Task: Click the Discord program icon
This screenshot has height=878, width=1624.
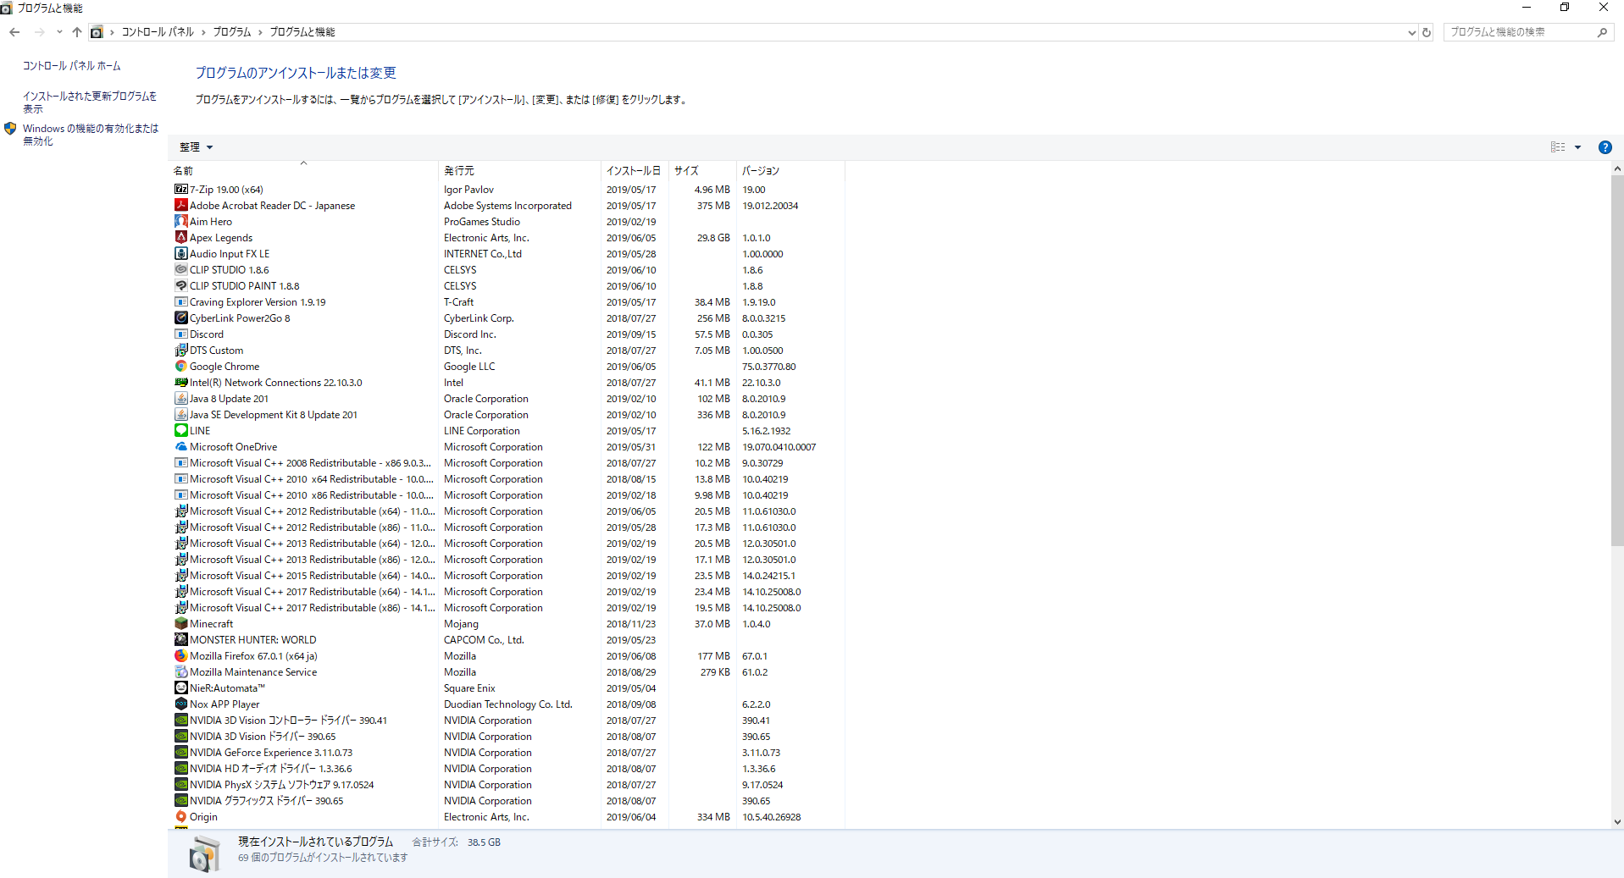Action: [x=180, y=334]
